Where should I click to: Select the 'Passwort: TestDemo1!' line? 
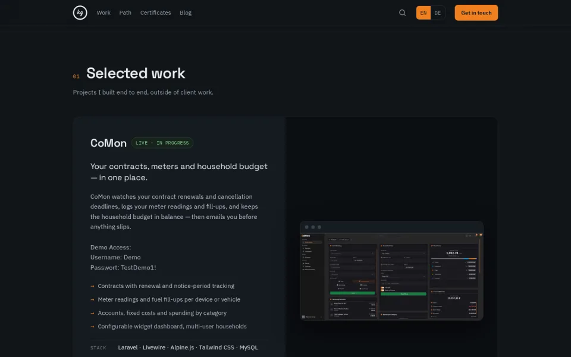(123, 267)
